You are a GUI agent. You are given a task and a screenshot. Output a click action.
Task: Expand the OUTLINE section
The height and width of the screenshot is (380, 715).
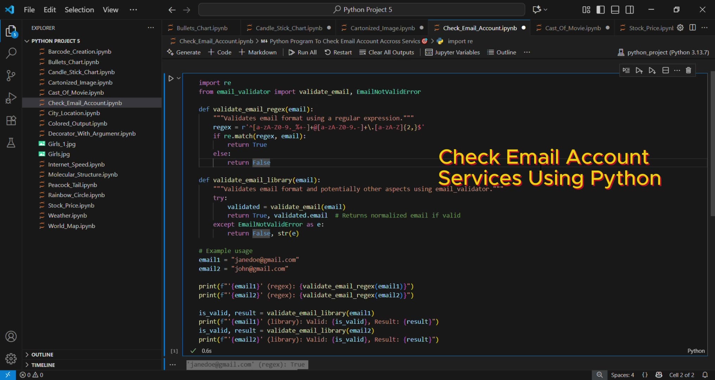(42, 354)
